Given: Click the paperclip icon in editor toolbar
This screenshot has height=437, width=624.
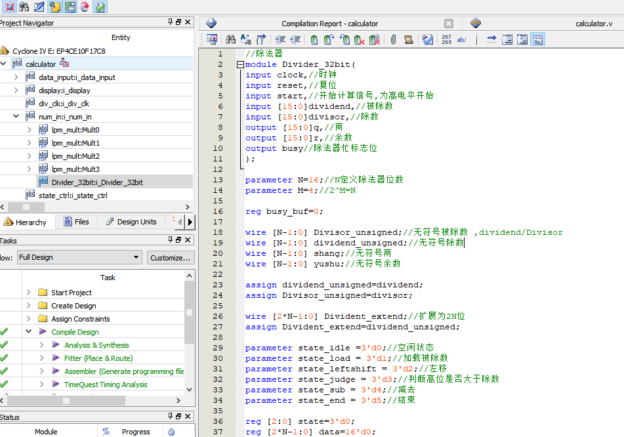Looking at the screenshot, I should click(393, 39).
